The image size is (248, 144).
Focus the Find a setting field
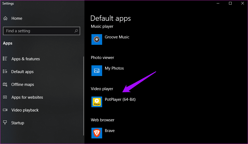[x=42, y=31]
